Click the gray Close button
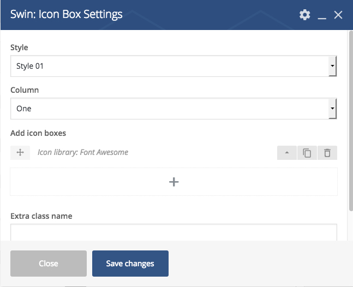 point(49,264)
